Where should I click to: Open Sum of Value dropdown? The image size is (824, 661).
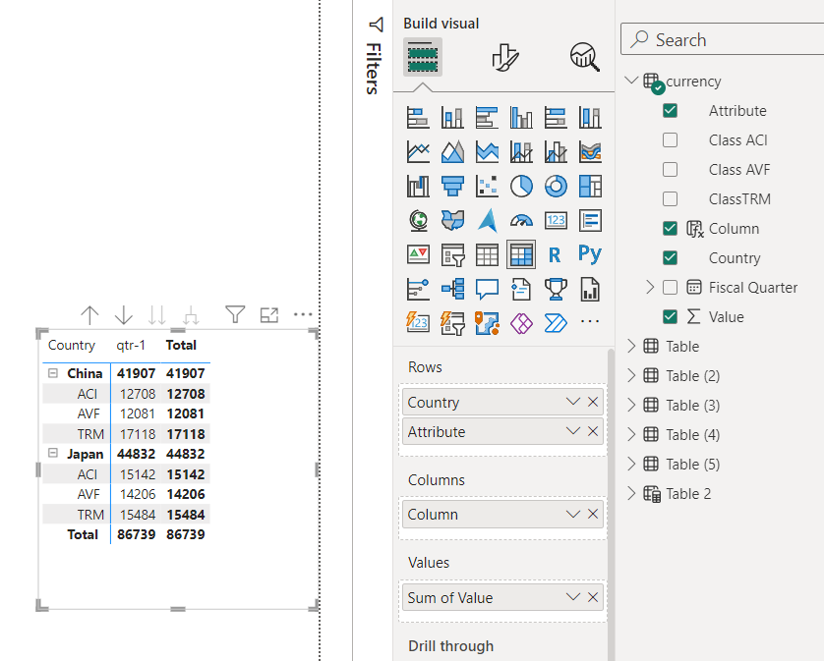pos(573,597)
